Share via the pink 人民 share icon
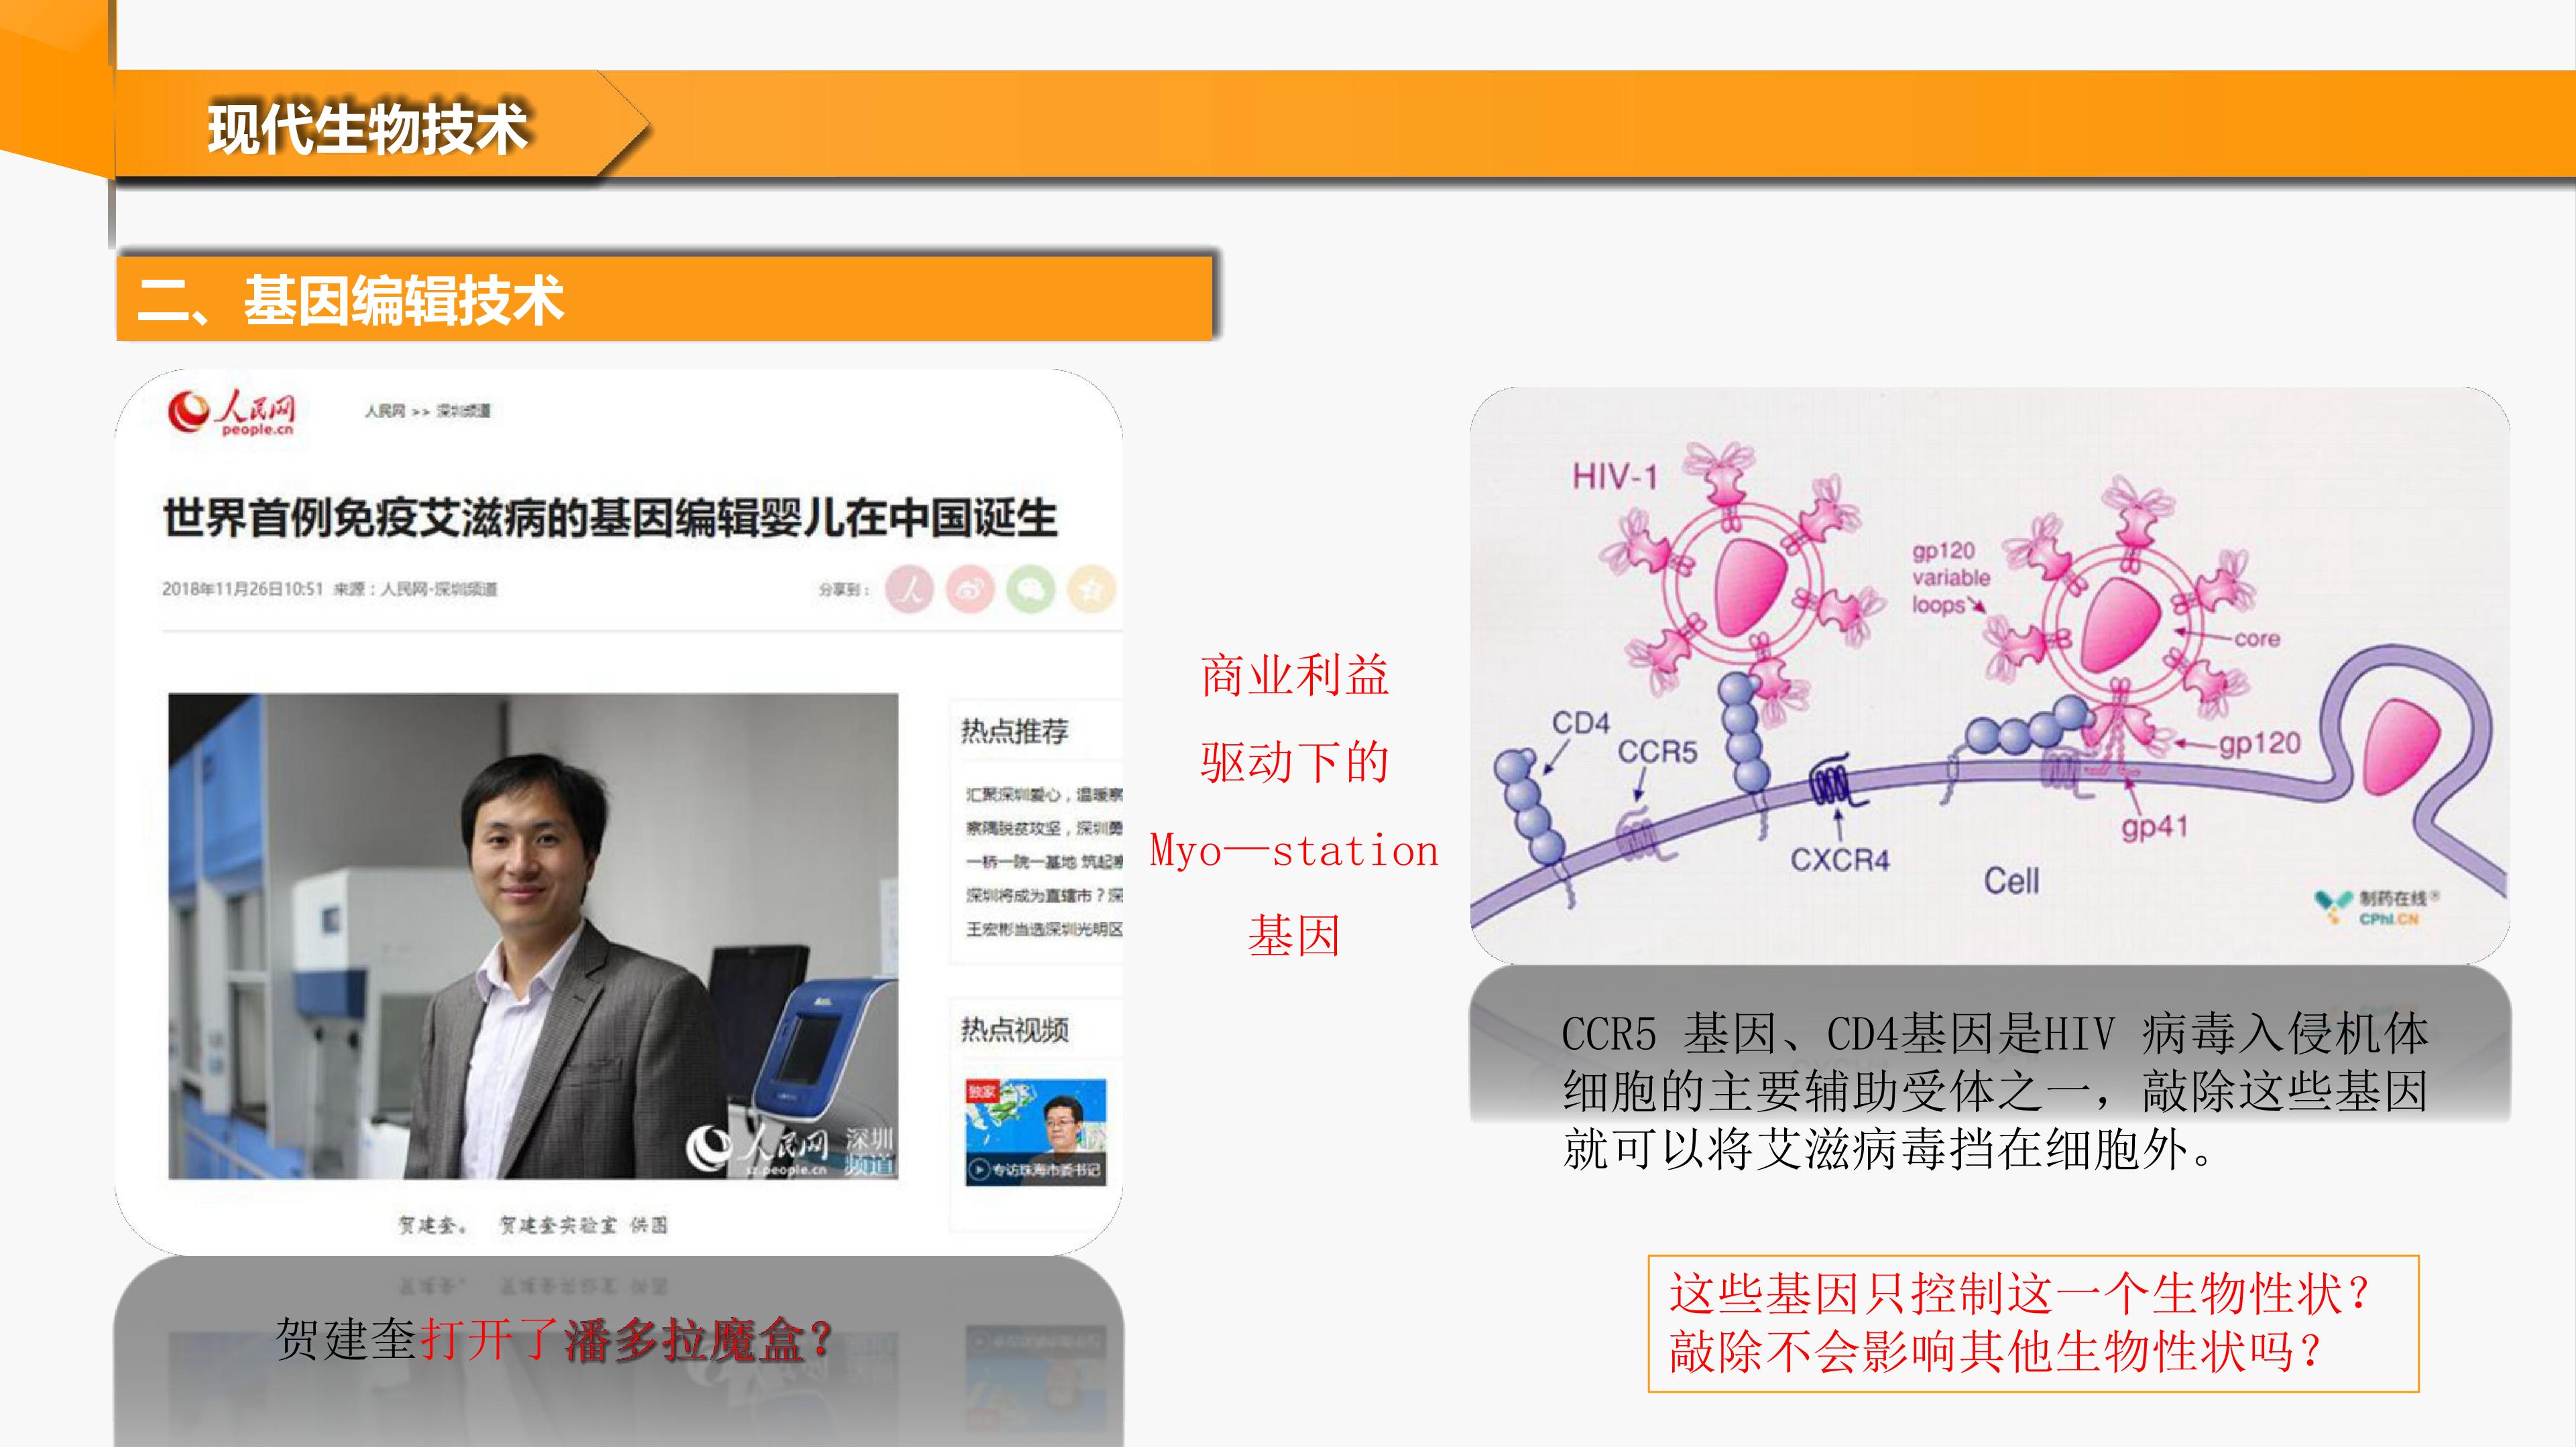 [x=909, y=590]
